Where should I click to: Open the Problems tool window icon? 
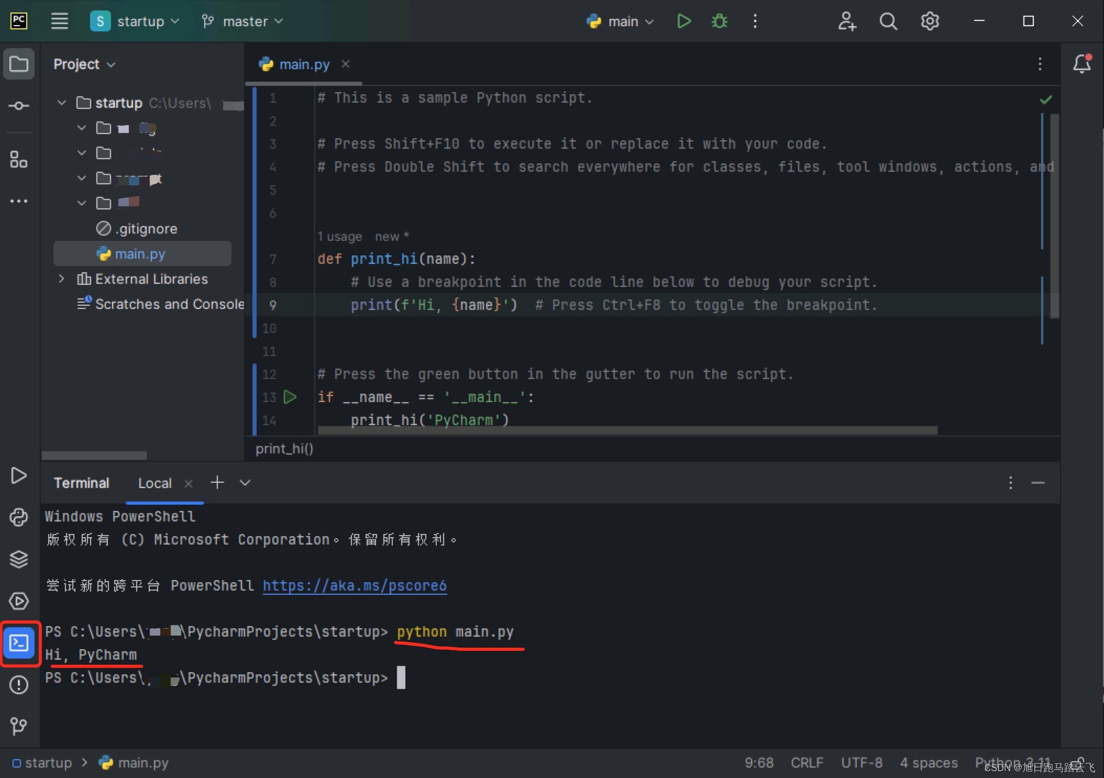[19, 684]
